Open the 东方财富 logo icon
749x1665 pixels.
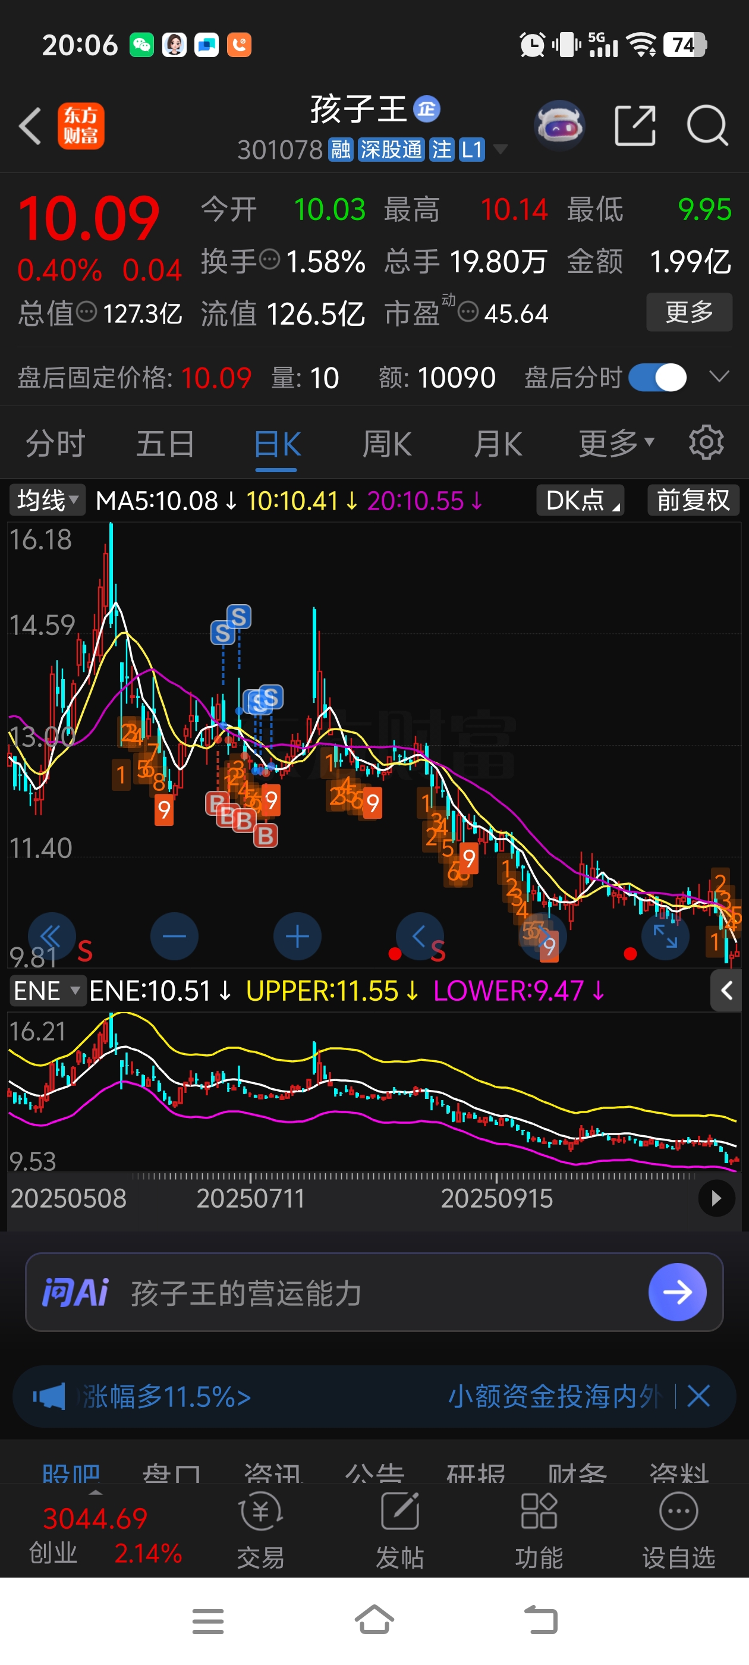[81, 126]
